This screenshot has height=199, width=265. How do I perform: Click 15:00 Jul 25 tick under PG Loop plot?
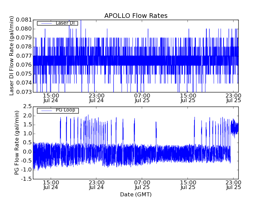click(x=188, y=185)
